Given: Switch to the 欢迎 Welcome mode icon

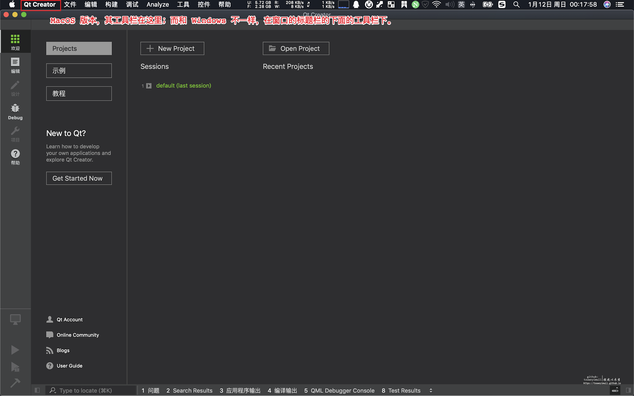Looking at the screenshot, I should (x=15, y=42).
